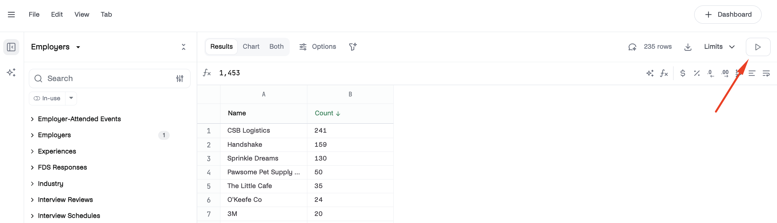Select the count cell 159
This screenshot has height=223, width=777.
[350, 145]
